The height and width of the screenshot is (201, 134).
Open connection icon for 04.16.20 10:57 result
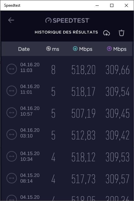[12, 112]
